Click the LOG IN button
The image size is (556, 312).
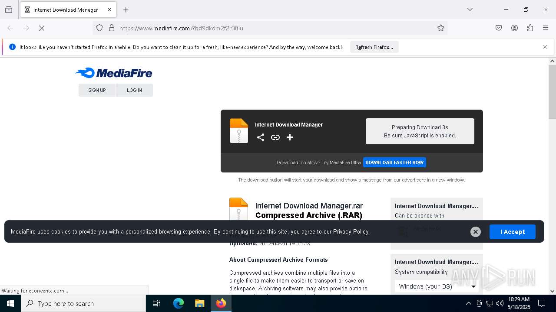134,90
